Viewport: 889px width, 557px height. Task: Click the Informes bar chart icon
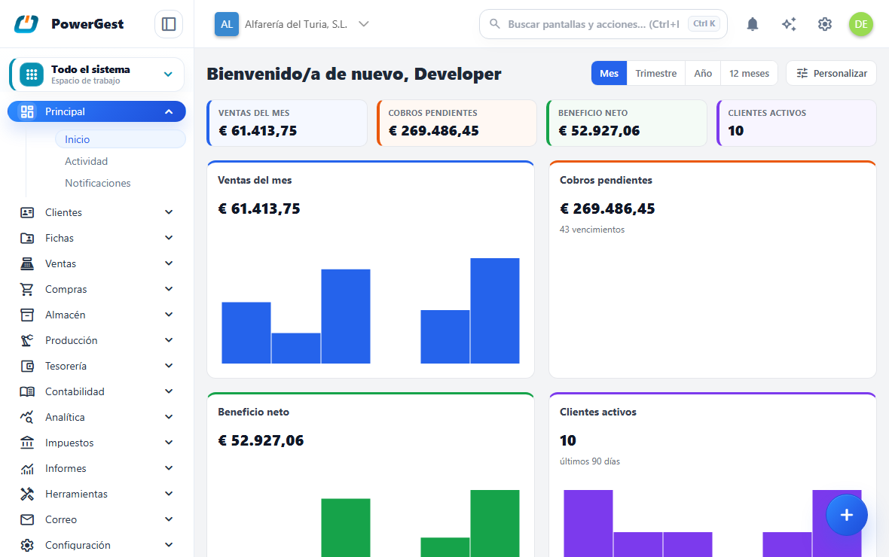(27, 468)
